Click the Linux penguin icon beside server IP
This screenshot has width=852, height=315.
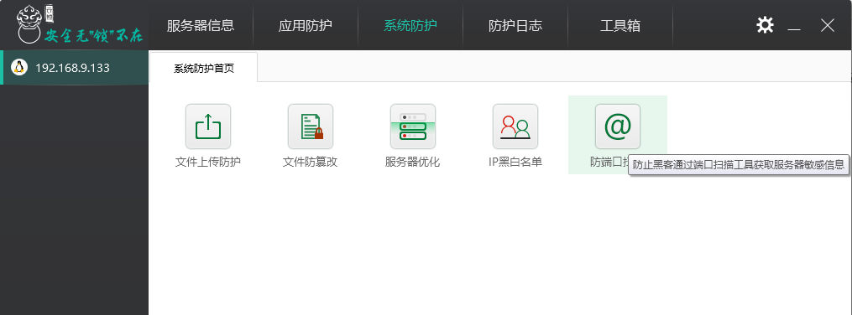(19, 67)
